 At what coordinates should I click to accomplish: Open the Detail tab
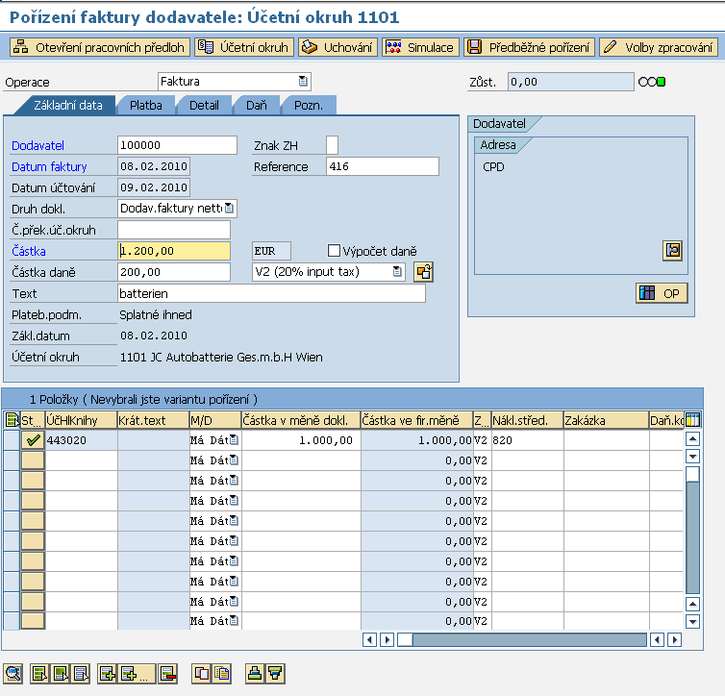tap(204, 106)
